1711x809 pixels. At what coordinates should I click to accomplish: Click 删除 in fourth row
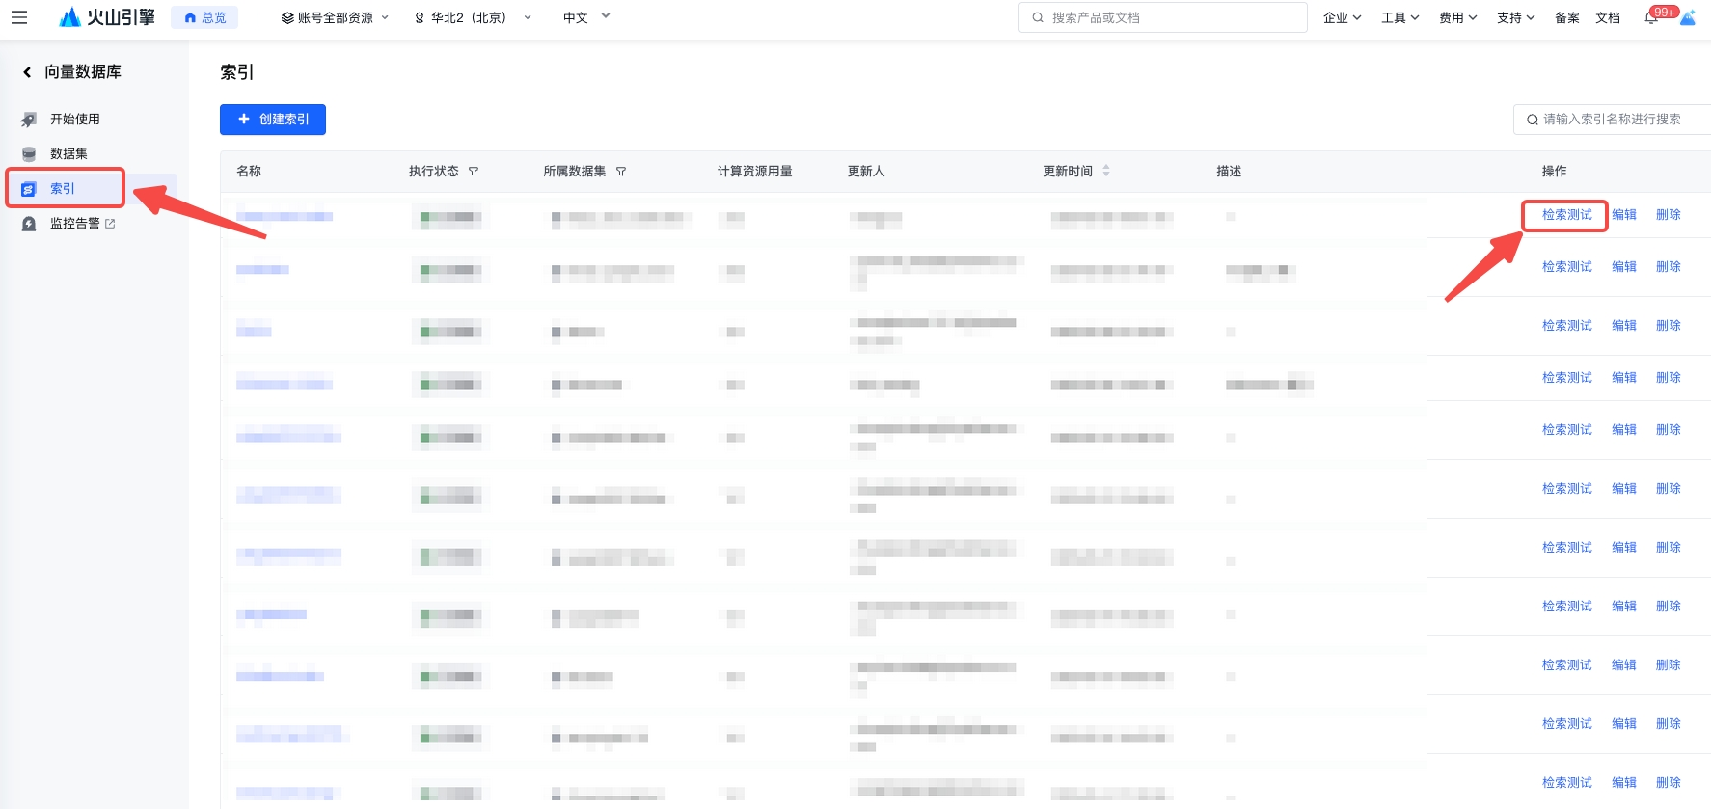1669,378
